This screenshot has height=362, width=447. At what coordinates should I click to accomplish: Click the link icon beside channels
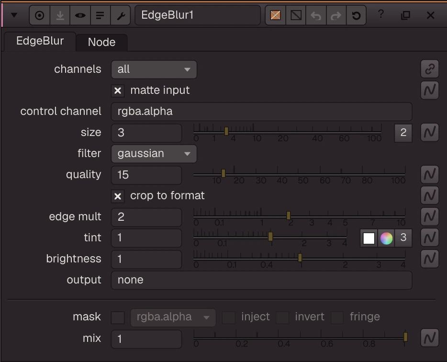point(430,69)
